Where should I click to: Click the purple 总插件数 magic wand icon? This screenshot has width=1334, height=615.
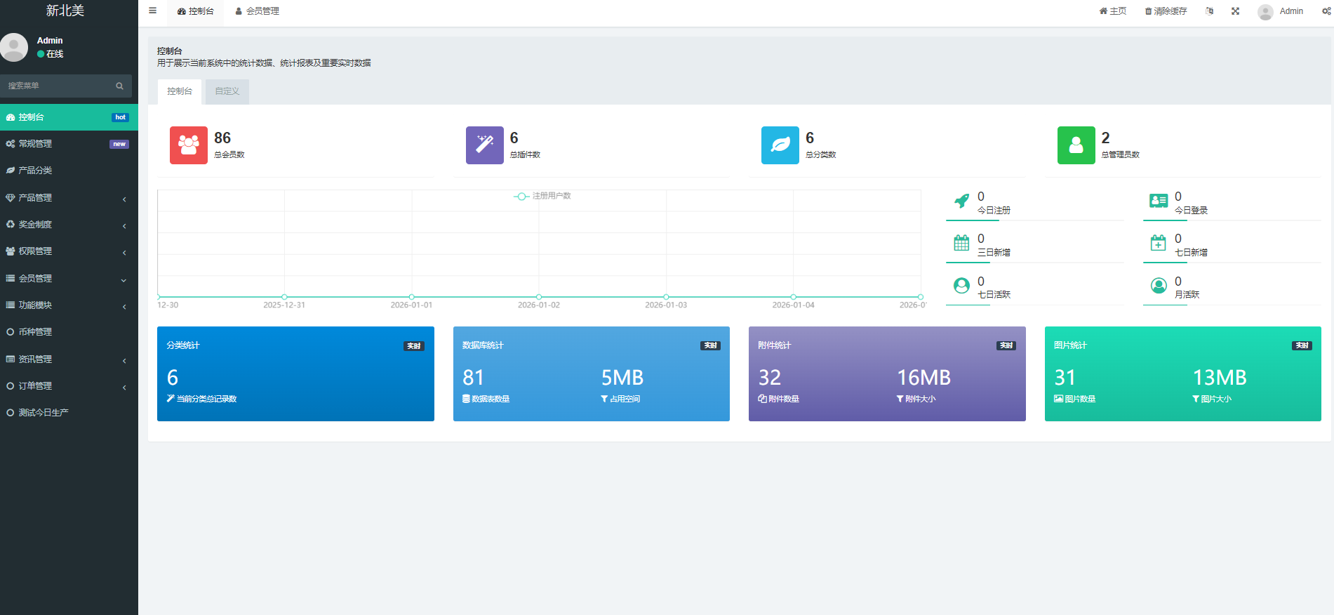pyautogui.click(x=484, y=145)
